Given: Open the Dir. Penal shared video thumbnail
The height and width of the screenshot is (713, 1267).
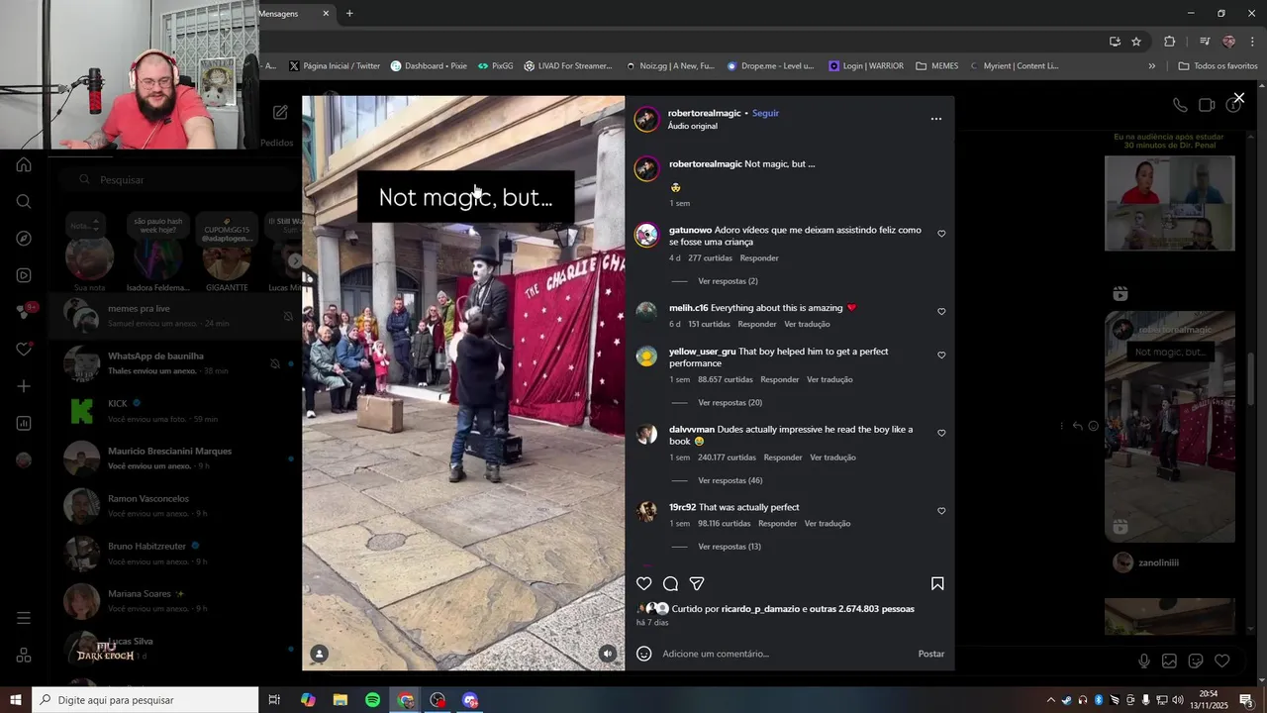Looking at the screenshot, I should pos(1170,203).
